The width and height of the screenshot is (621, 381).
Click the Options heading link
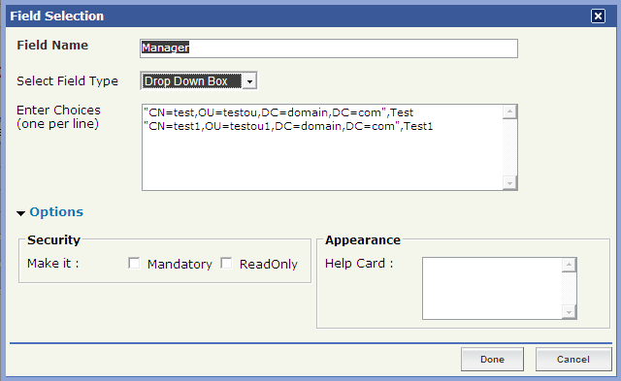(56, 211)
